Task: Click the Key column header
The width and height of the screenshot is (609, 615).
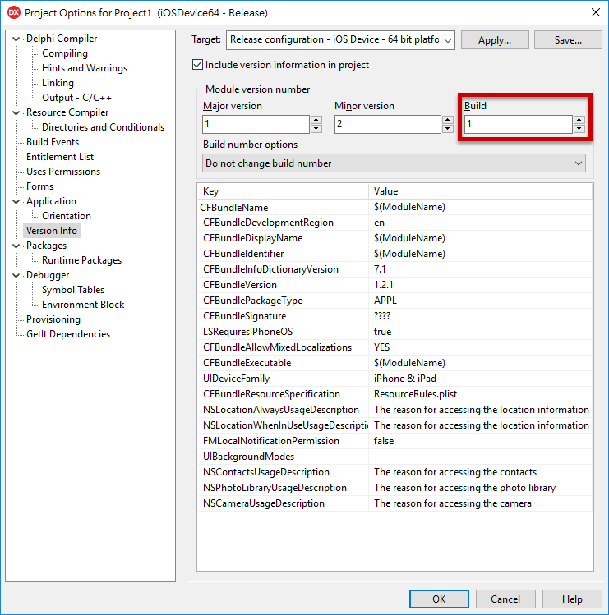Action: pyautogui.click(x=283, y=191)
